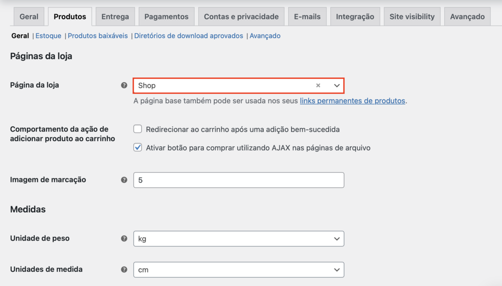Switch to the E-mails tab
This screenshot has height=286, width=502.
click(x=307, y=16)
